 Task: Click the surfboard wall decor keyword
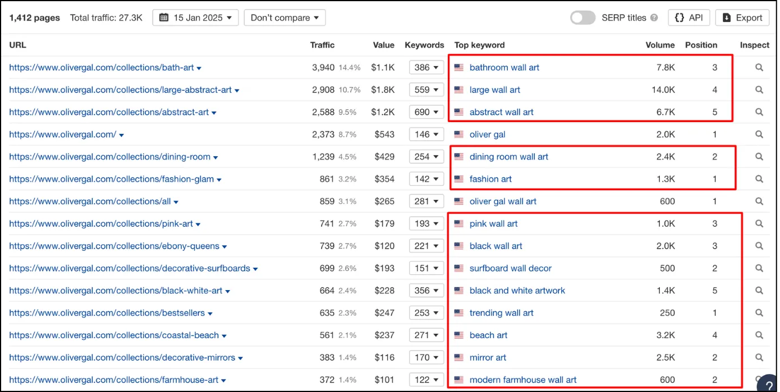pyautogui.click(x=511, y=268)
